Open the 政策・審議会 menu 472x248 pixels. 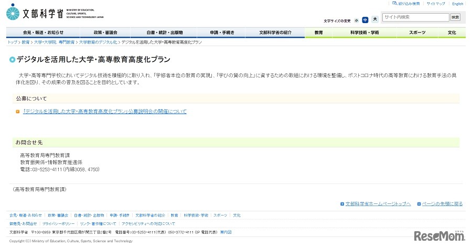(105, 32)
